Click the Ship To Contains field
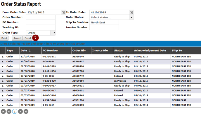This screenshot has height=114, width=201. pos(104,22)
